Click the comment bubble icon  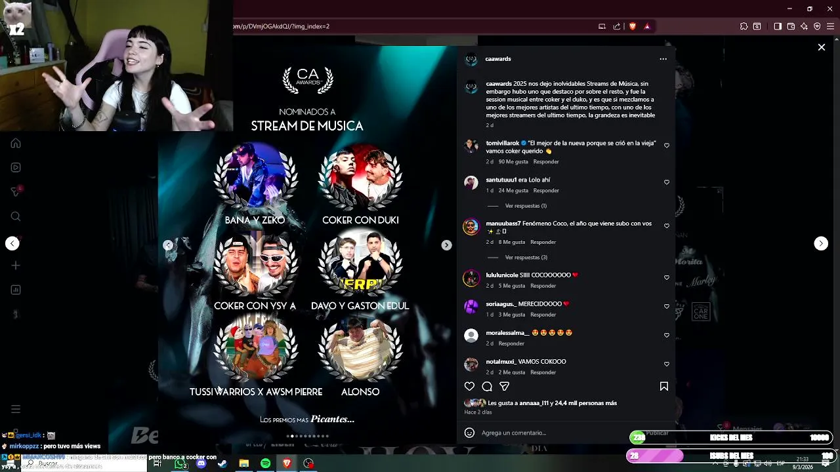point(487,387)
